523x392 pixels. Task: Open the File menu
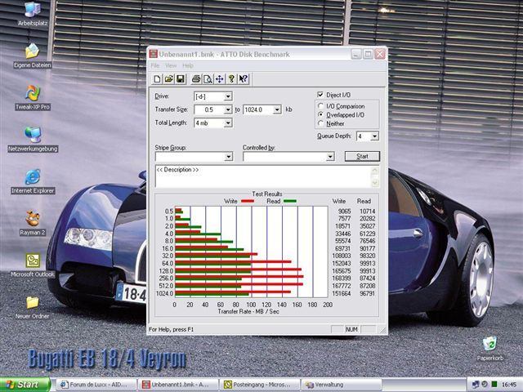point(155,65)
